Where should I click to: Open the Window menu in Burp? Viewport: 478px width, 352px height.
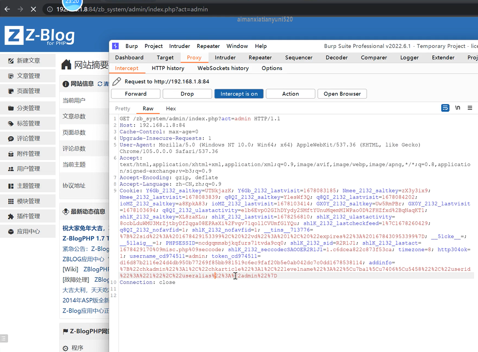(x=237, y=46)
